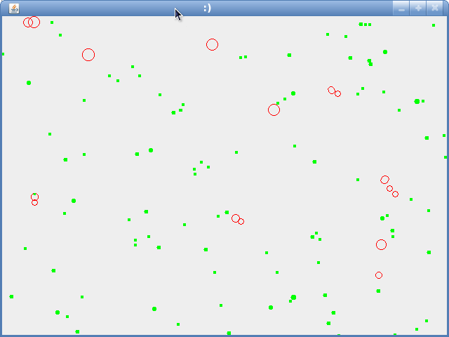Click the ":)" window title text
This screenshot has height=337, width=449.
tap(207, 8)
